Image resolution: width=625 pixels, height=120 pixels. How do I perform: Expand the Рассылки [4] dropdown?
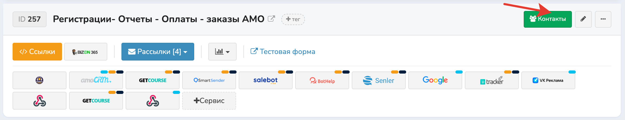click(158, 52)
